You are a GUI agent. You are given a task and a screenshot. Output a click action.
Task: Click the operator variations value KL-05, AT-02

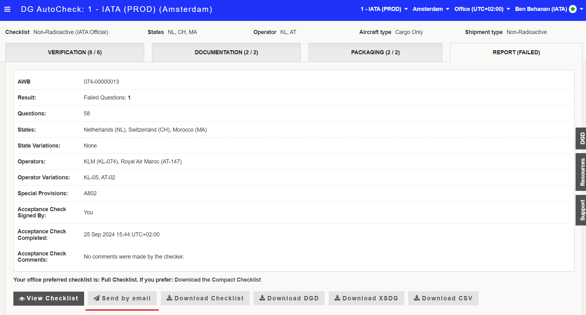[99, 177]
